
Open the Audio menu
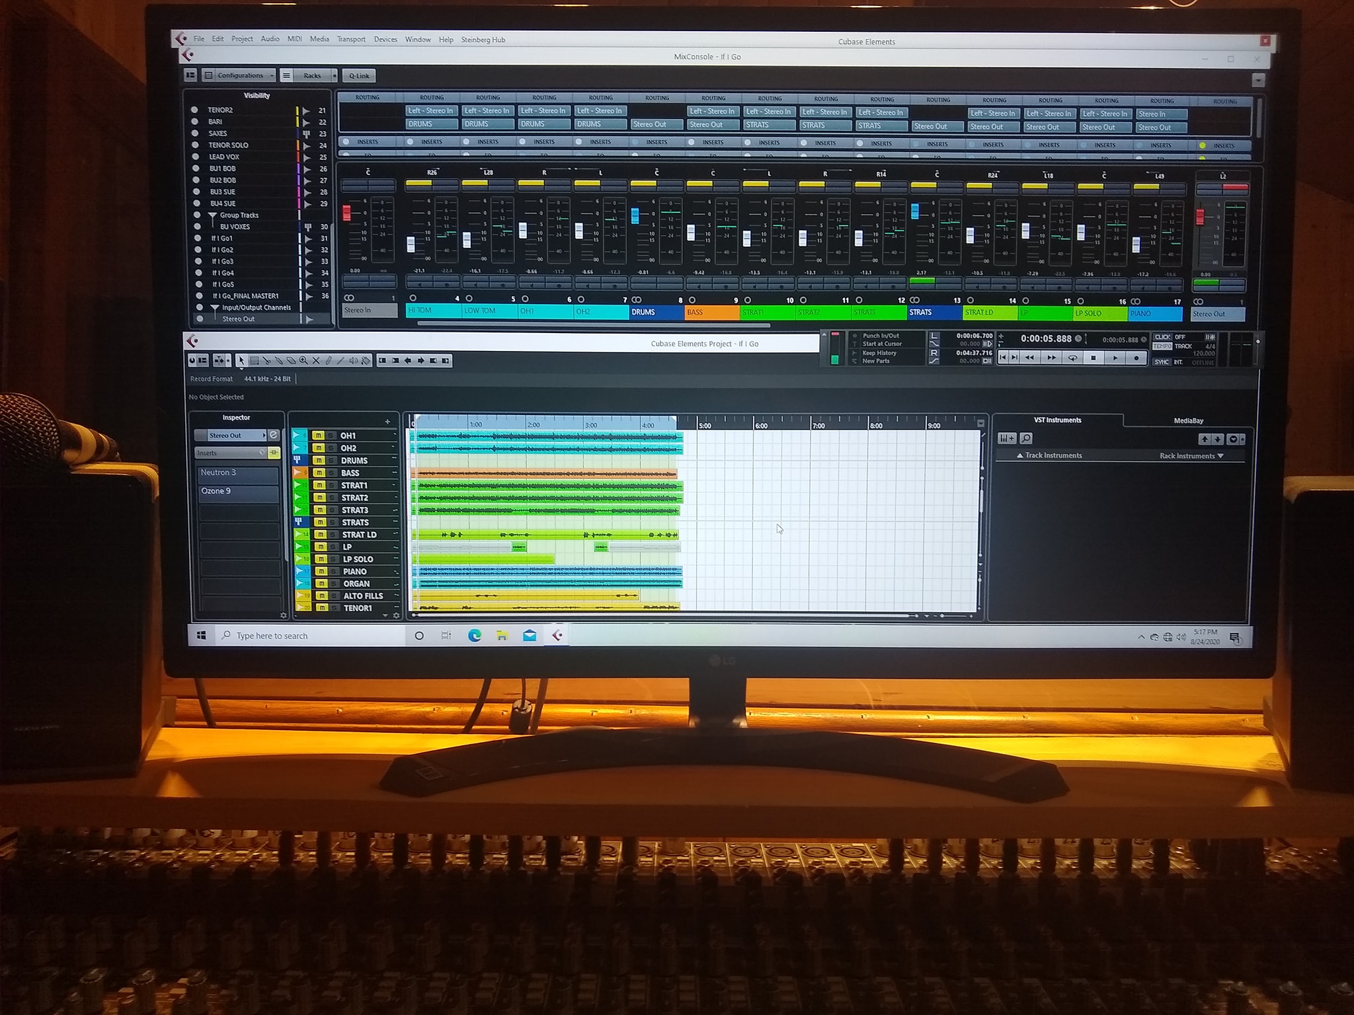pos(270,39)
